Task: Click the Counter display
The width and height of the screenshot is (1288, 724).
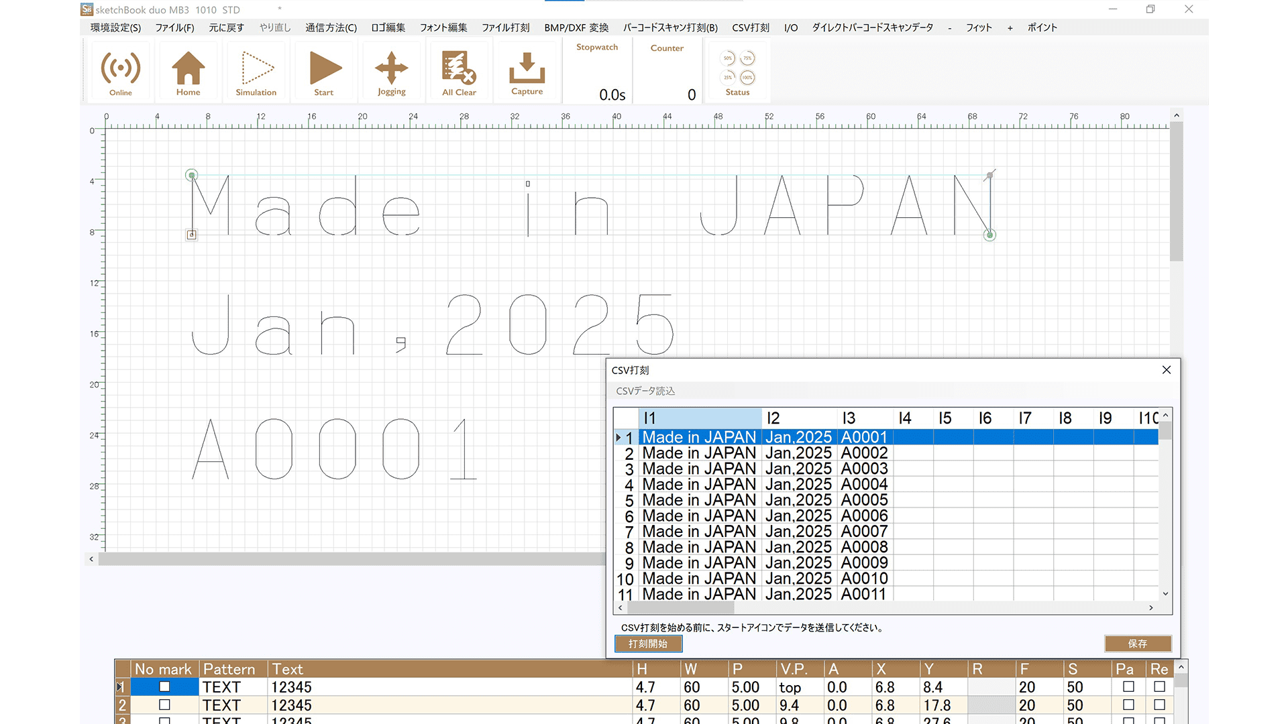Action: 667,72
